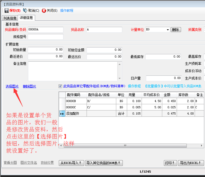Open 从EXCEL导入 menu button
Viewport: 205px width, 177px height.
point(72,163)
